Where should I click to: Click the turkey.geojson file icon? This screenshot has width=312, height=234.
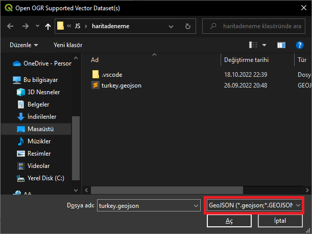click(95, 85)
